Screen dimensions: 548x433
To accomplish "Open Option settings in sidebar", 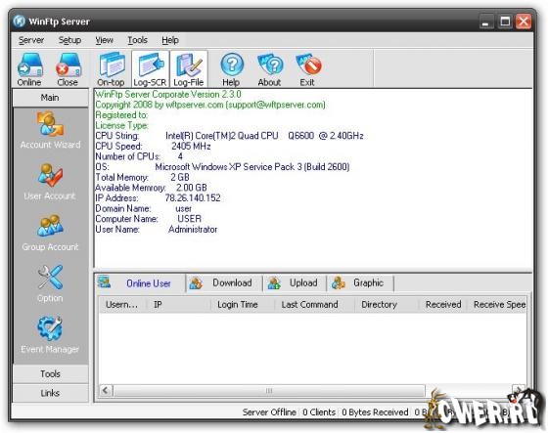I will coord(50,283).
